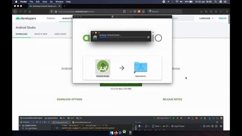The width and height of the screenshot is (242, 136).
Task: Select the Applications folder shortcut
Action: [x=141, y=67]
